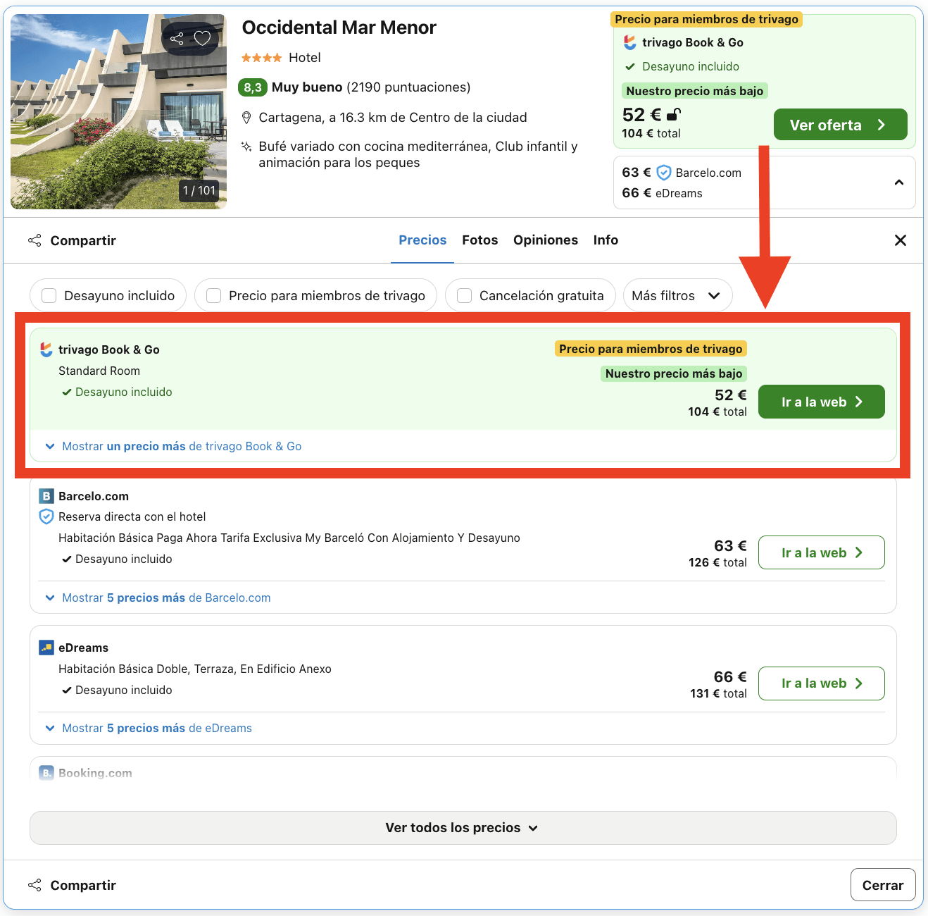
Task: Click the (2190 puntuaciones) rating text
Action: (x=408, y=87)
